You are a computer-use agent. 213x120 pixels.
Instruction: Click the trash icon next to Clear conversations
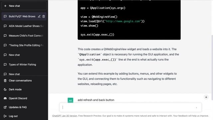tap(5, 81)
